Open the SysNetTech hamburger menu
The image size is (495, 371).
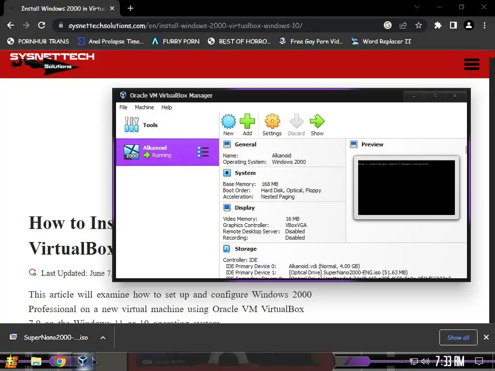(x=472, y=64)
